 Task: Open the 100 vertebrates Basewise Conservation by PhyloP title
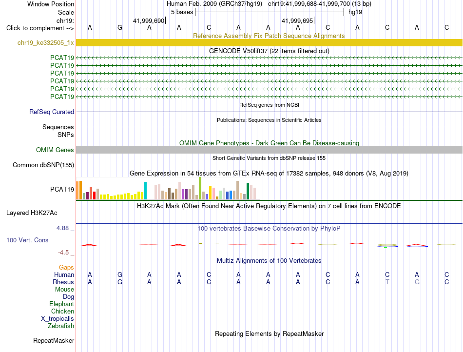[269, 228]
